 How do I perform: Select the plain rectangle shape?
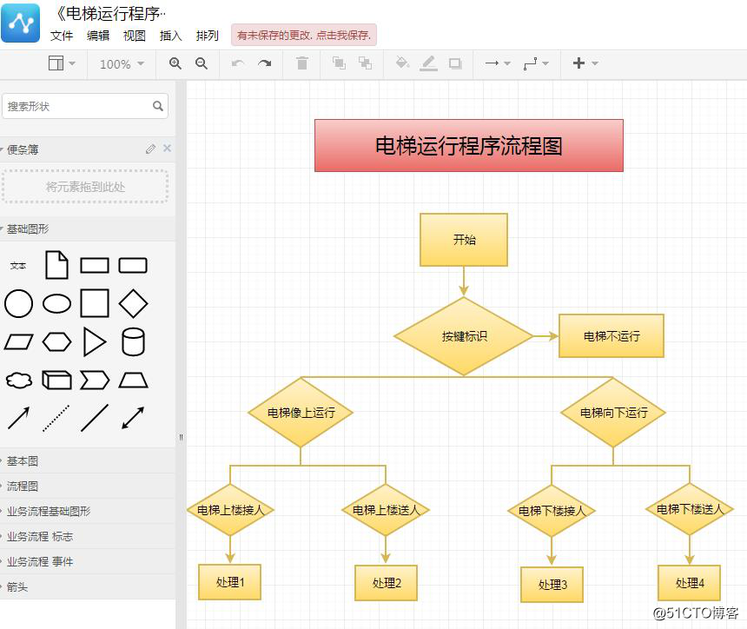click(x=95, y=266)
